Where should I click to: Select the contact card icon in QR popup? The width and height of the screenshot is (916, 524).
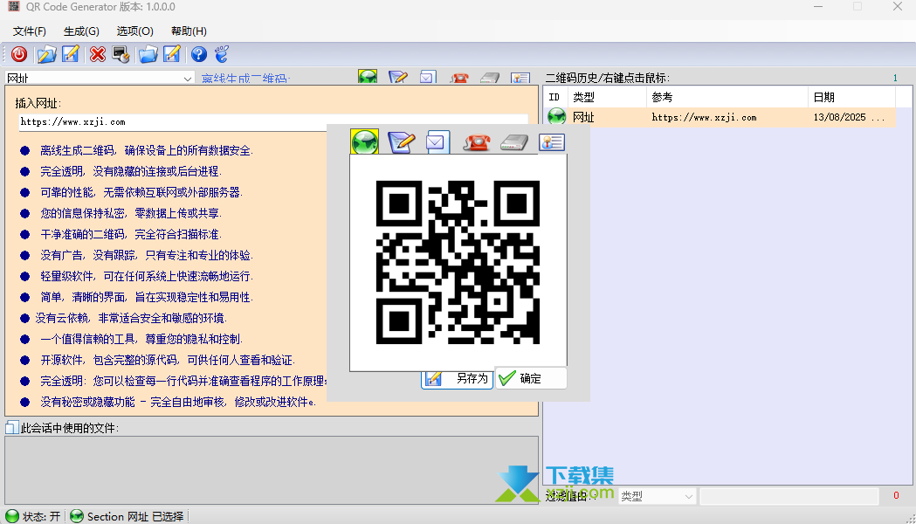pyautogui.click(x=552, y=142)
